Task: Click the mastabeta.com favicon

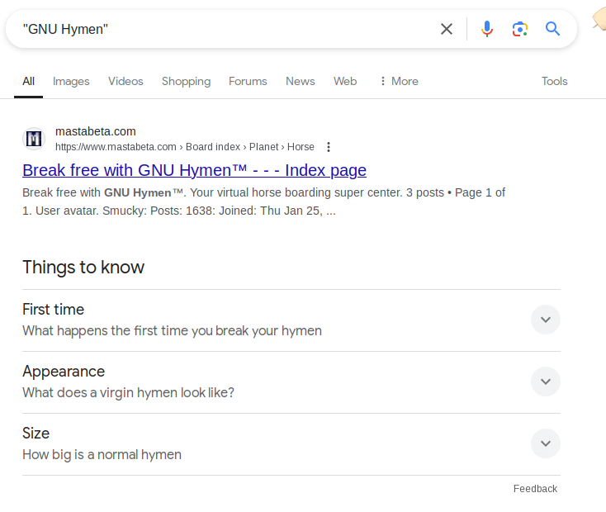Action: [34, 139]
